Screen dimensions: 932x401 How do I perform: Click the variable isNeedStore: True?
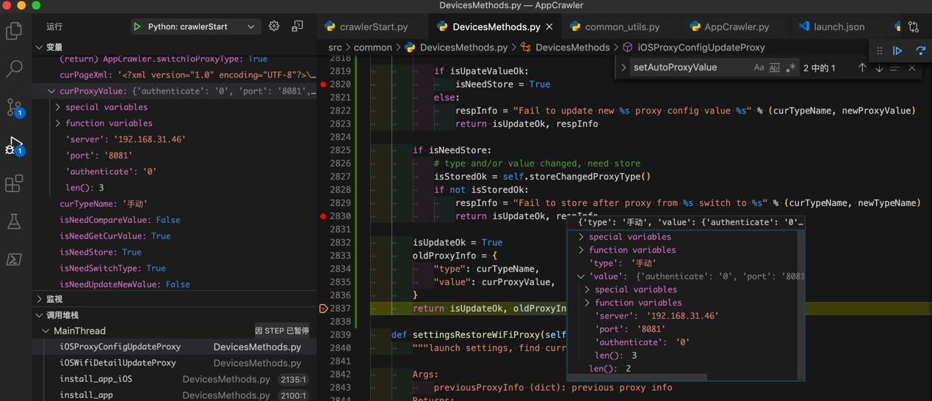pos(101,252)
